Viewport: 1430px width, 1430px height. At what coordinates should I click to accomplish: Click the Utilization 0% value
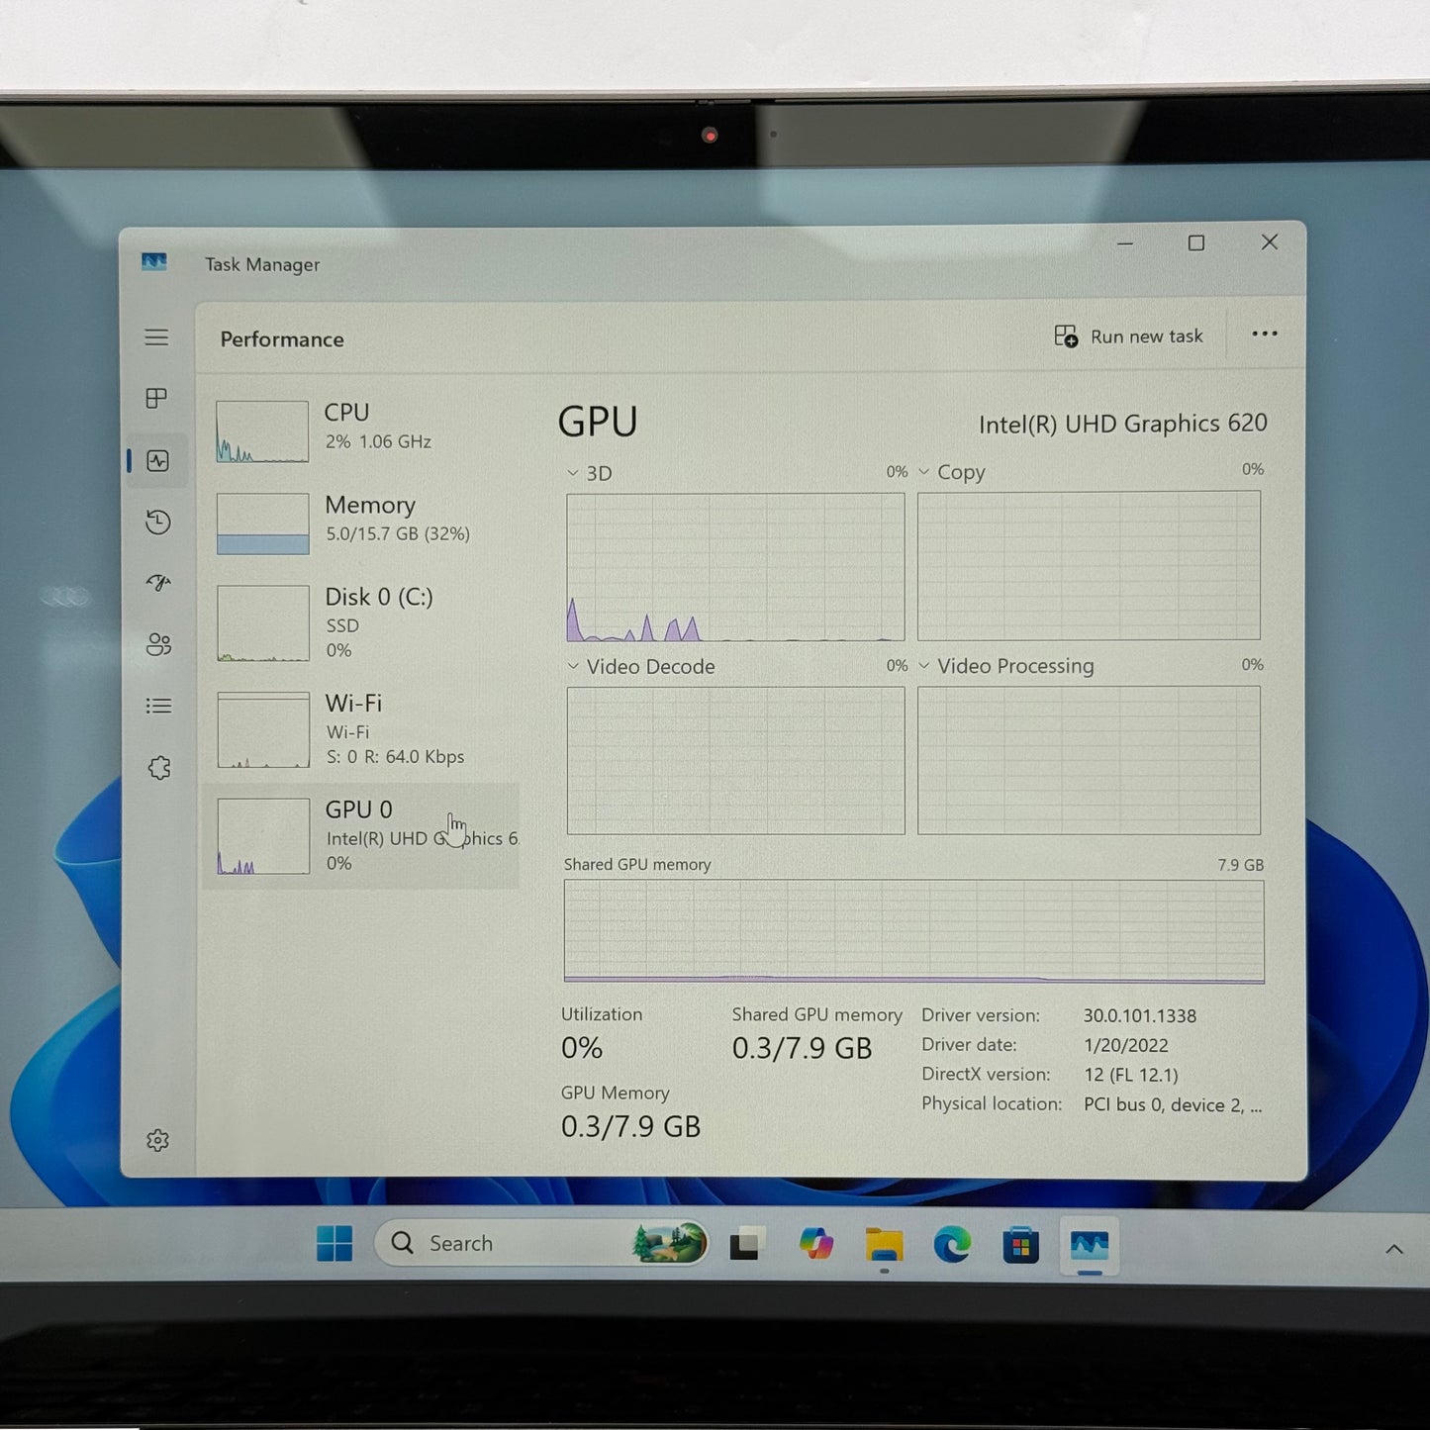click(582, 1048)
